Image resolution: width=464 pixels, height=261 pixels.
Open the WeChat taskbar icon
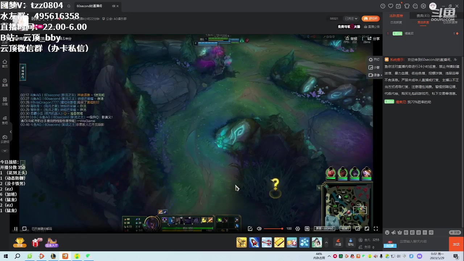[88, 256]
